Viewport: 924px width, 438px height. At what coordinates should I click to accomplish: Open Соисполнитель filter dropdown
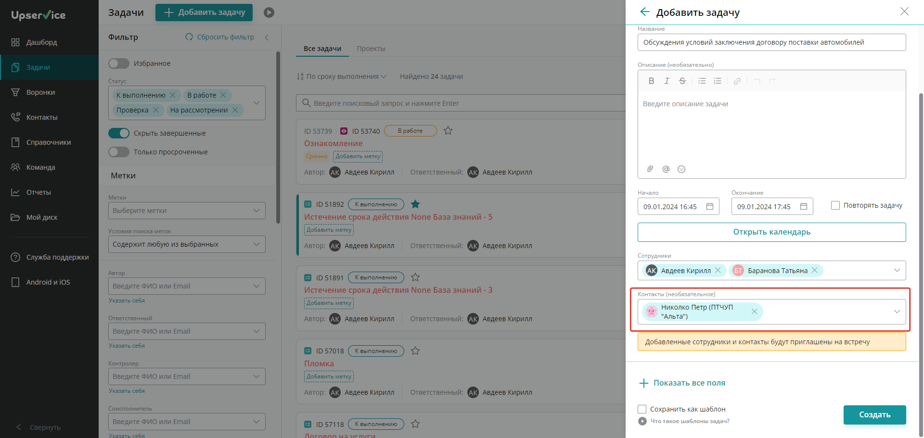[x=187, y=422]
